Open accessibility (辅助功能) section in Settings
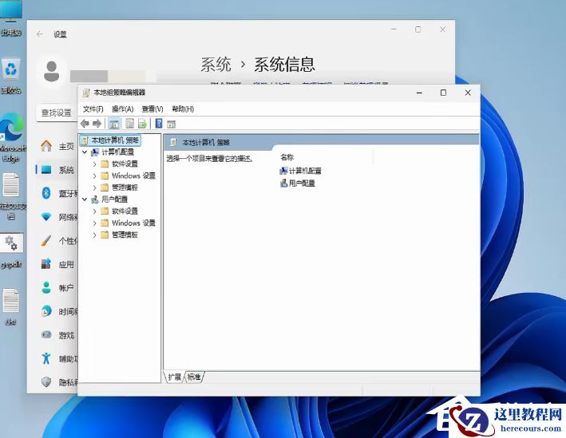 [x=59, y=359]
